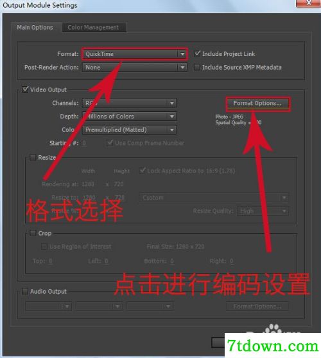Toggle the Video Output checkbox
This screenshot has height=358, width=321.
click(x=25, y=89)
